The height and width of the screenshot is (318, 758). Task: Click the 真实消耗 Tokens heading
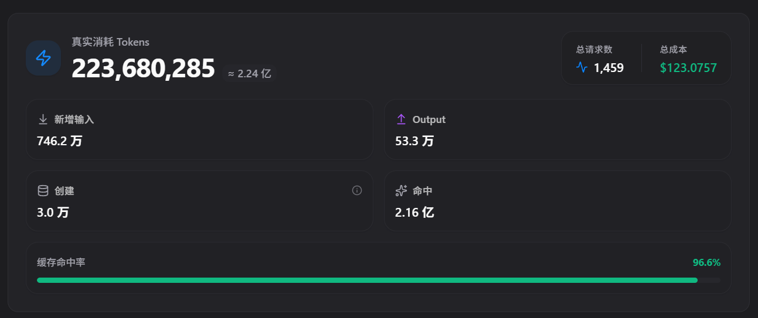[110, 42]
